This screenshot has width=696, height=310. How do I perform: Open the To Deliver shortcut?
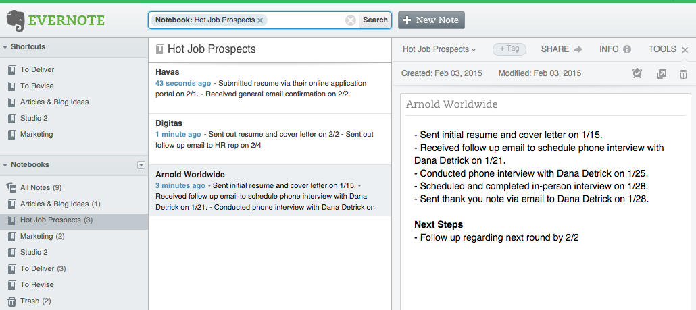point(37,69)
